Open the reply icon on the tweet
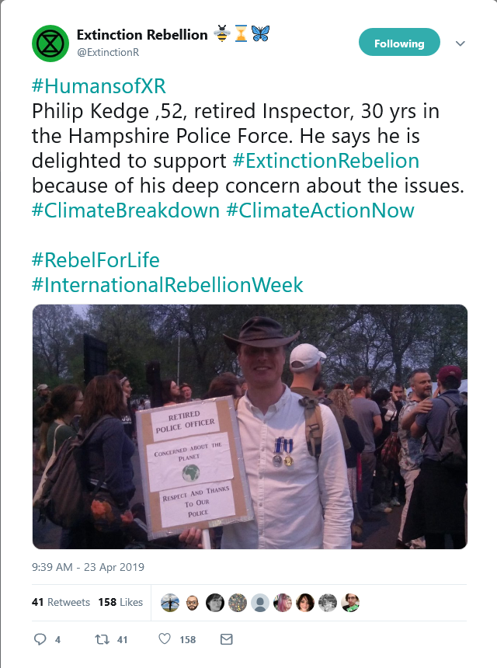497x668 pixels. 40,639
